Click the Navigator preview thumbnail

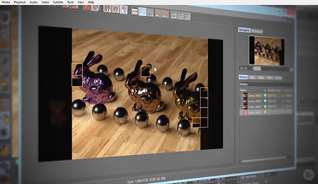[x=266, y=50]
